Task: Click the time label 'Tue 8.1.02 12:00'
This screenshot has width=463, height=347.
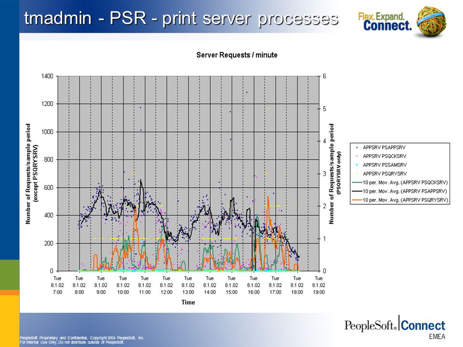Action: pos(166,285)
